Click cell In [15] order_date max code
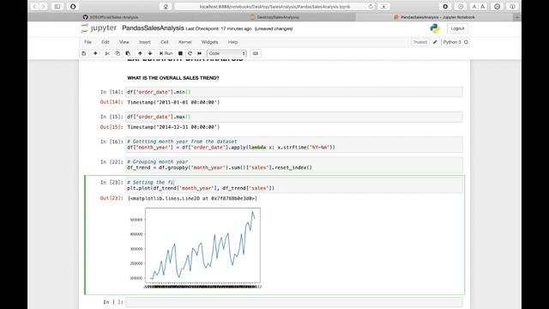 click(294, 117)
